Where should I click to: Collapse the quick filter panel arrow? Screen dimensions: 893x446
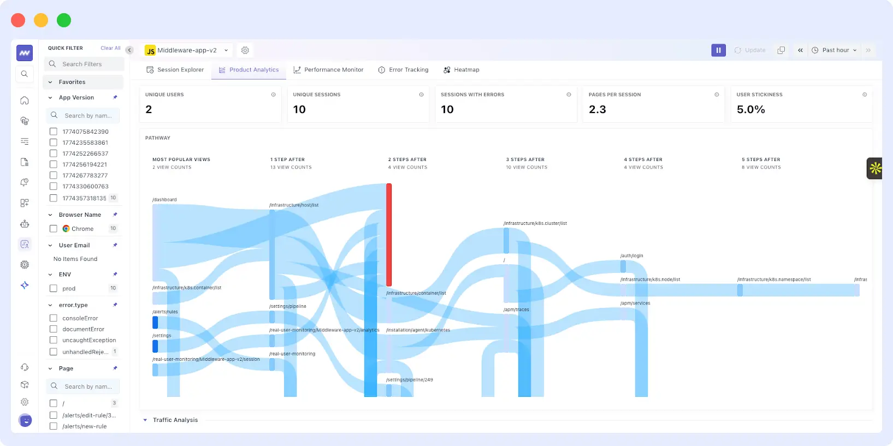pyautogui.click(x=129, y=50)
